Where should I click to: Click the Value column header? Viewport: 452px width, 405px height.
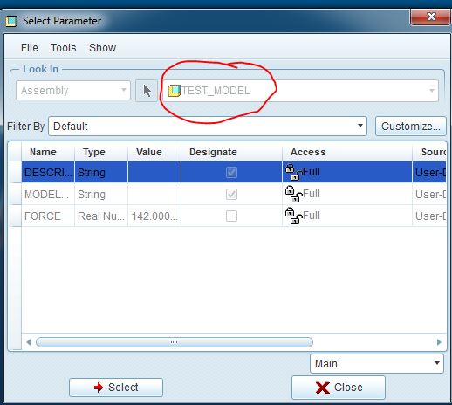pyautogui.click(x=154, y=152)
